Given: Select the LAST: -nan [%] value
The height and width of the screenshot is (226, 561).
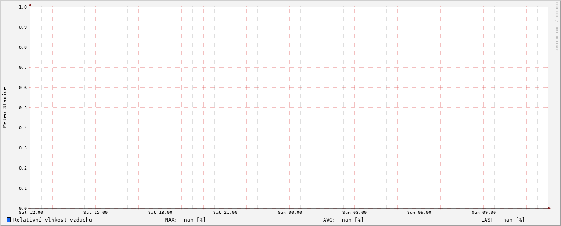Looking at the screenshot, I should click(x=503, y=220).
